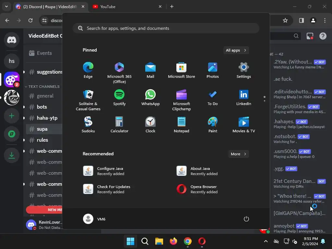
Task: Select the hs server in Discord
Action: (12, 61)
